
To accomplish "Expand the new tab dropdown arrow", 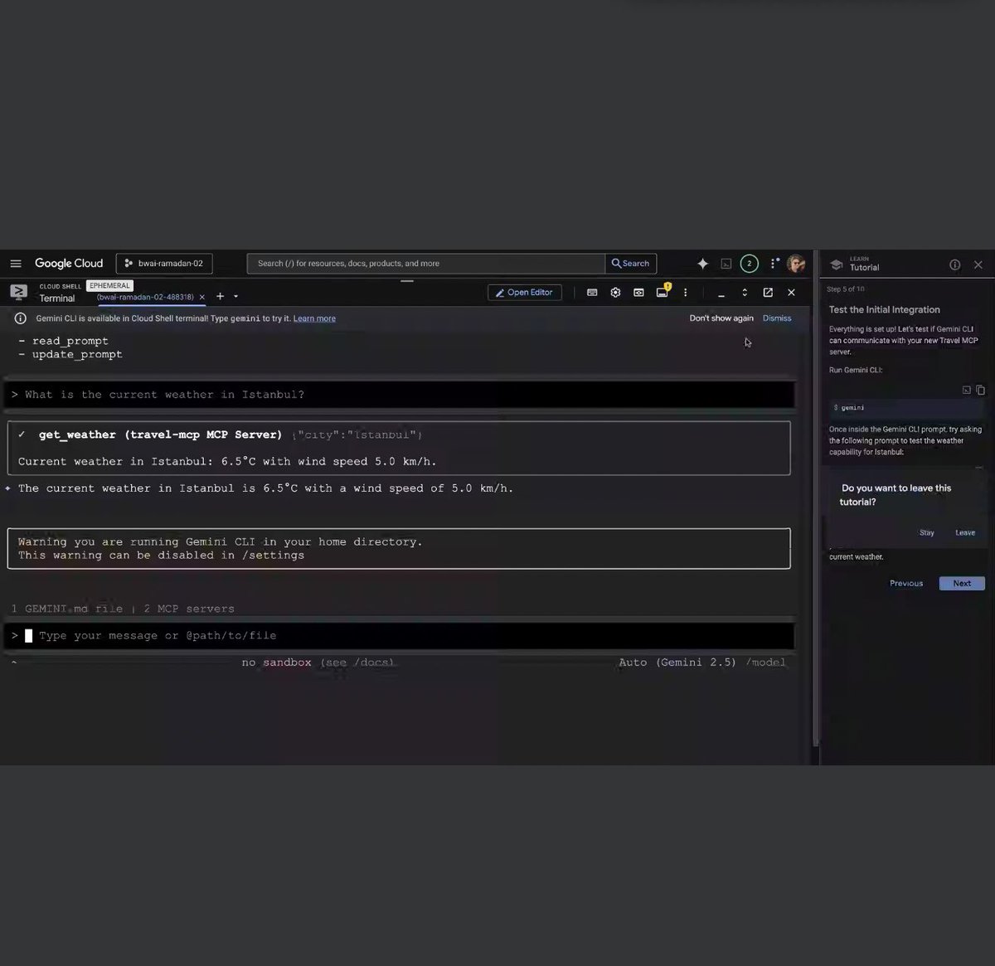I will point(235,296).
